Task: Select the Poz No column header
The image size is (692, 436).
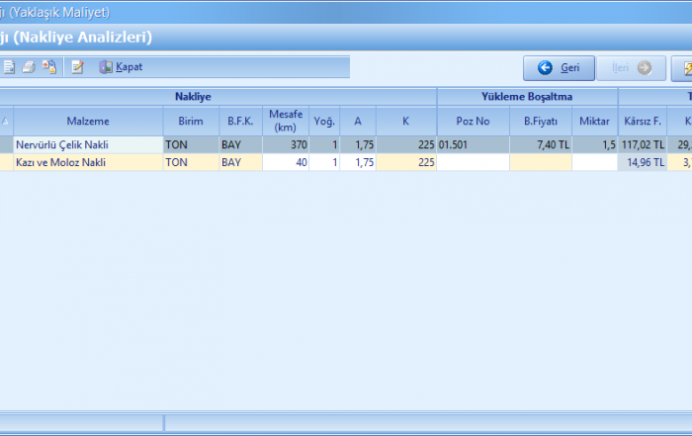Action: pyautogui.click(x=473, y=122)
